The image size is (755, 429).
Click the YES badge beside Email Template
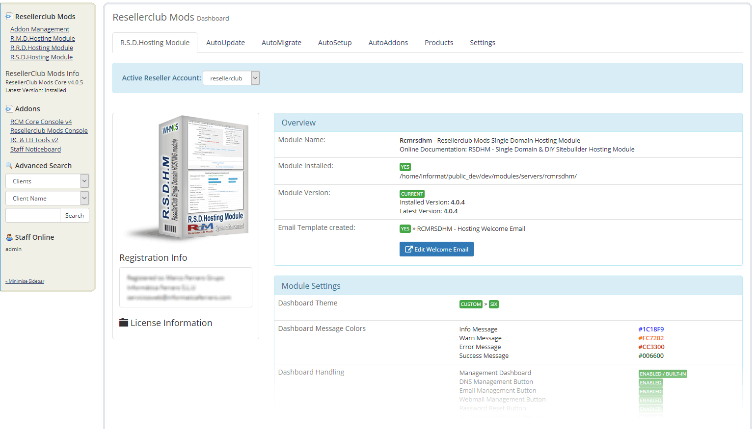405,229
